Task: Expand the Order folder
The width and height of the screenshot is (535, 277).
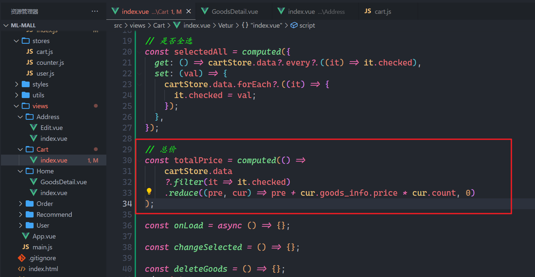Action: (20, 204)
